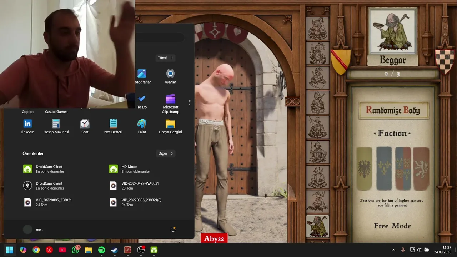Open Paint from Start menu
The width and height of the screenshot is (457, 257).
point(142,126)
